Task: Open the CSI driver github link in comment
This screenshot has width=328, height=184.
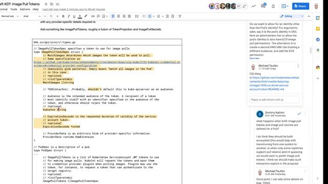Action: pyautogui.click(x=274, y=83)
